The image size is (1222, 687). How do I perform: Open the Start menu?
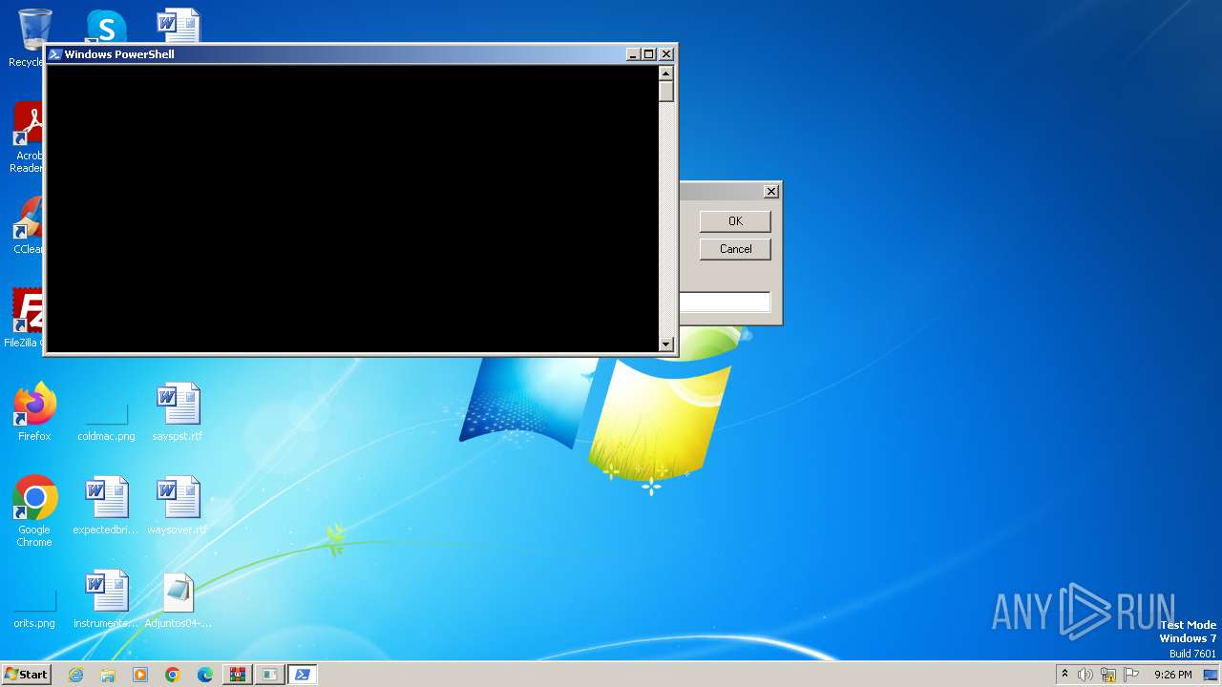[x=26, y=675]
